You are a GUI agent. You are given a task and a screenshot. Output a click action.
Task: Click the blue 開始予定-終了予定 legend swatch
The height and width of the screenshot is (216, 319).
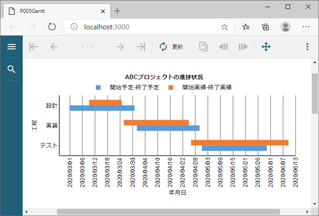(98, 88)
